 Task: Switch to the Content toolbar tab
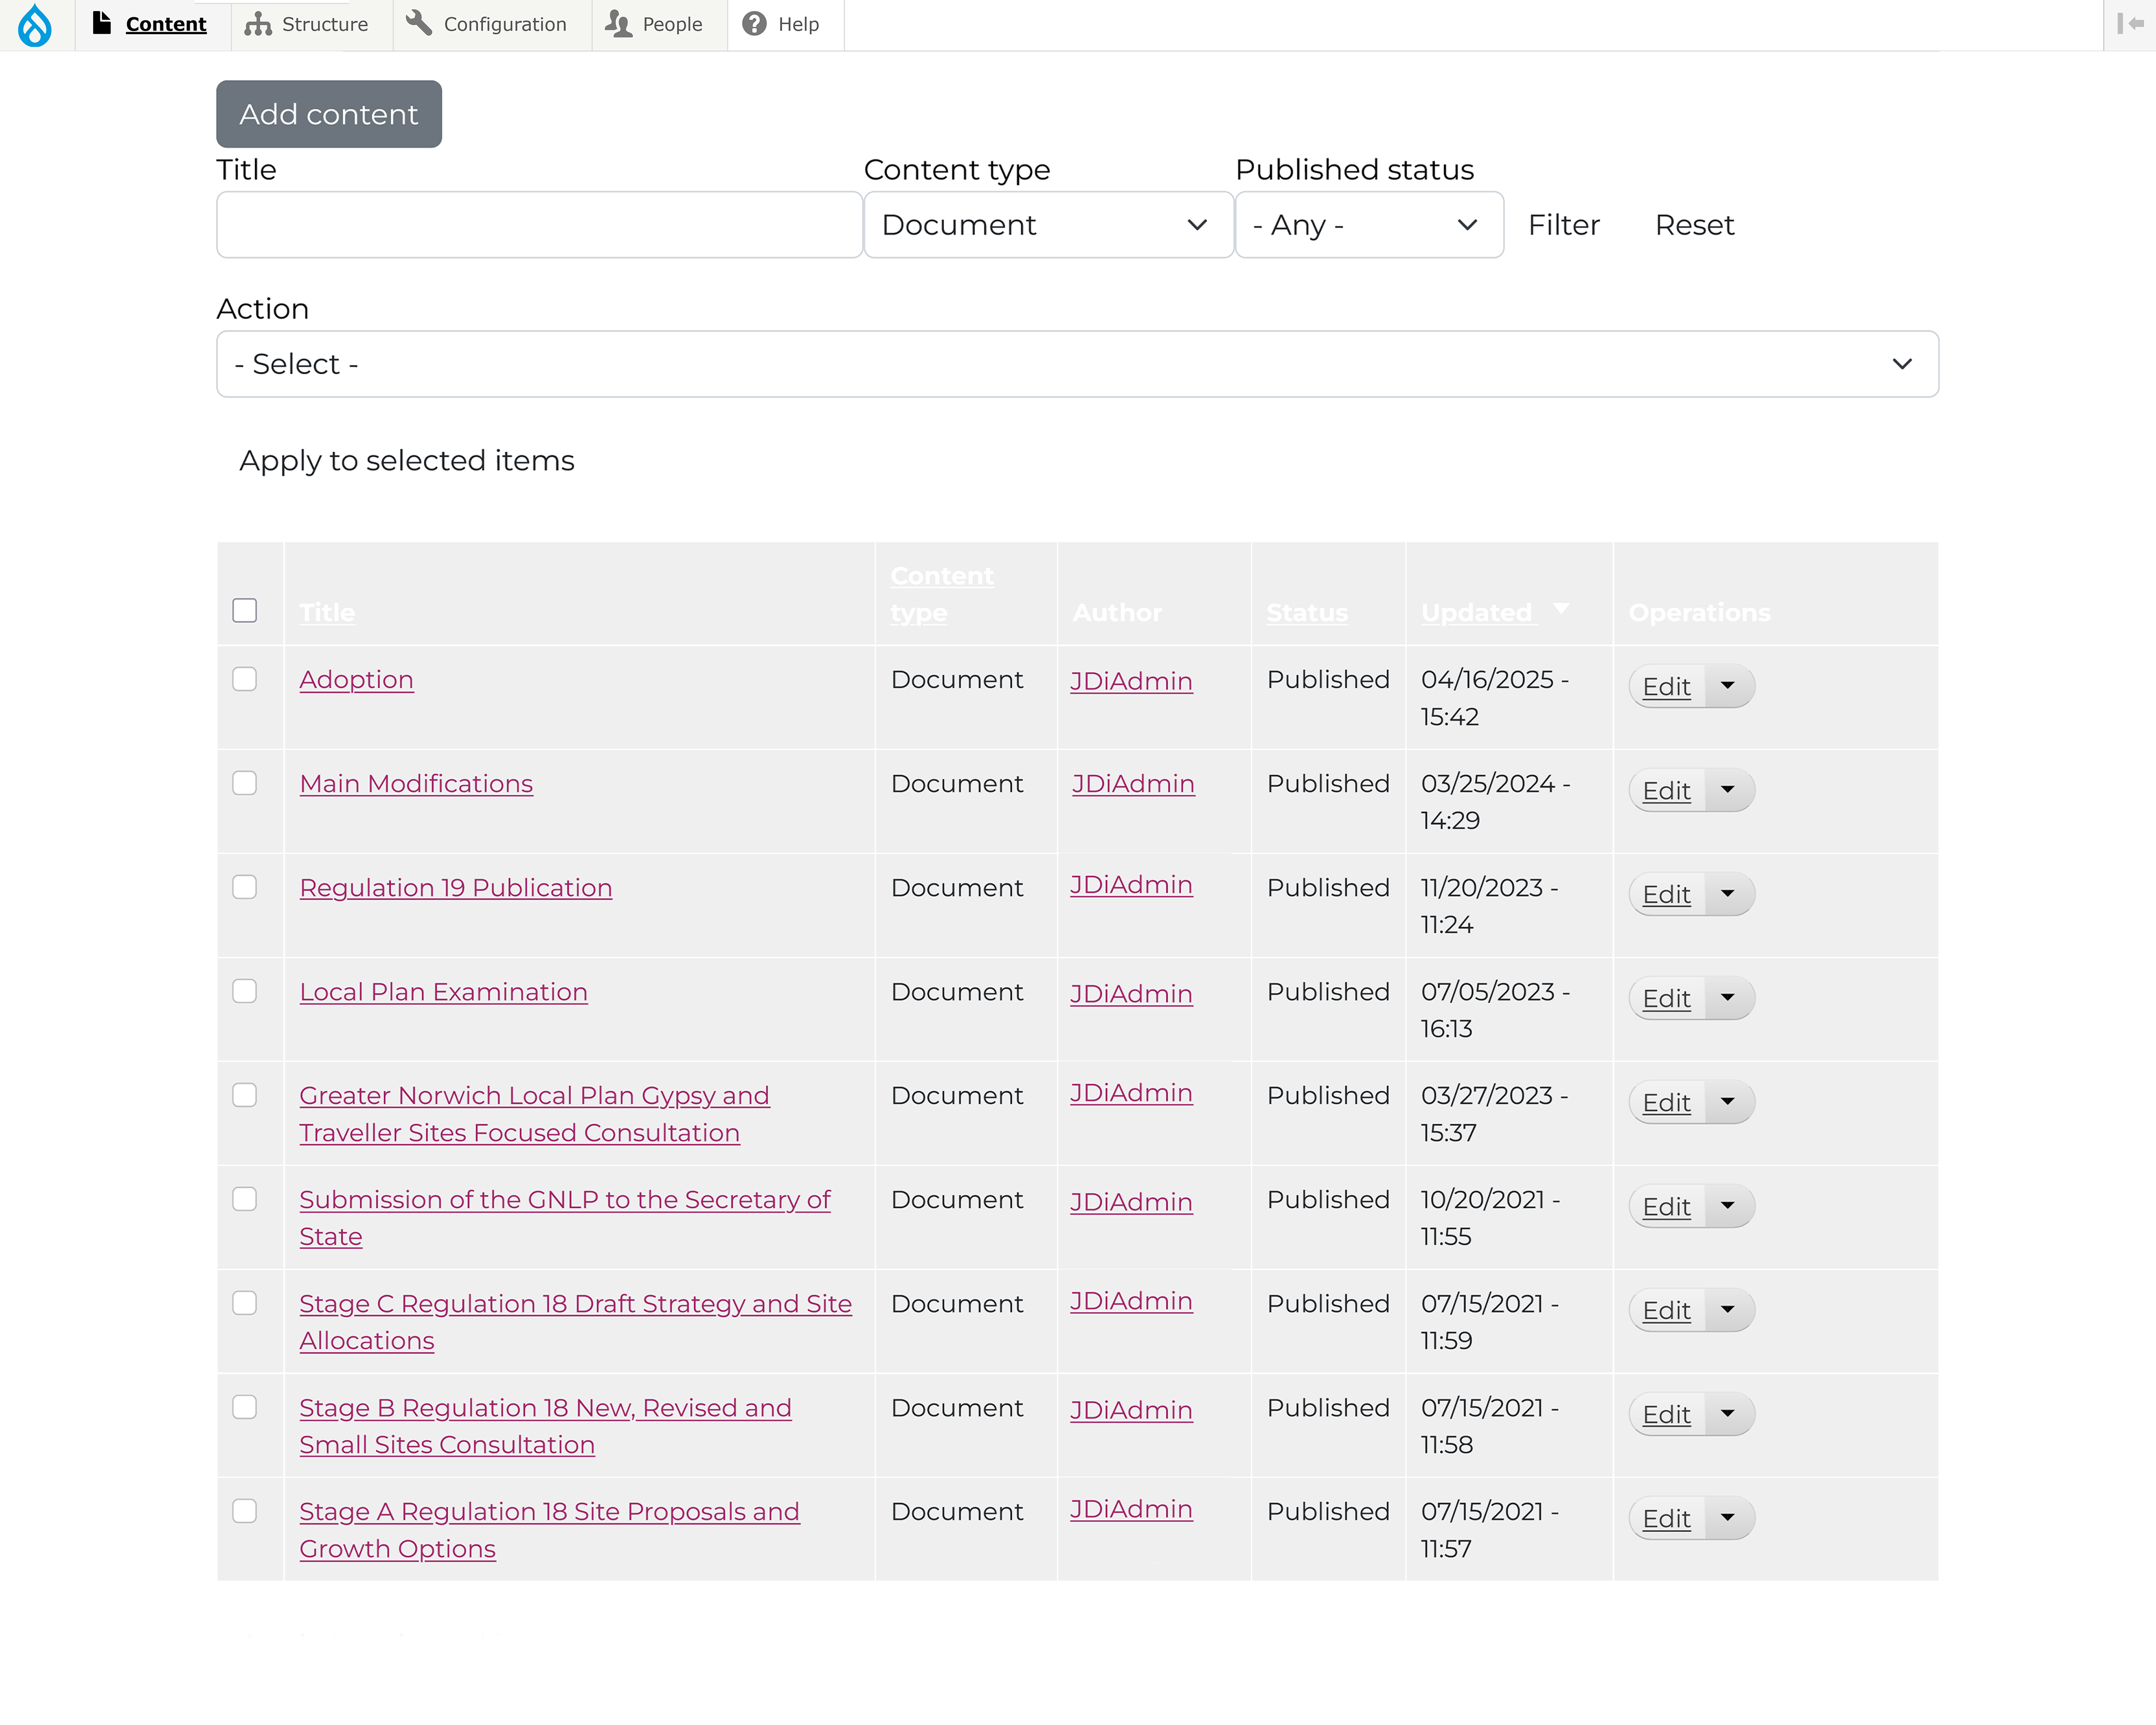(x=150, y=24)
